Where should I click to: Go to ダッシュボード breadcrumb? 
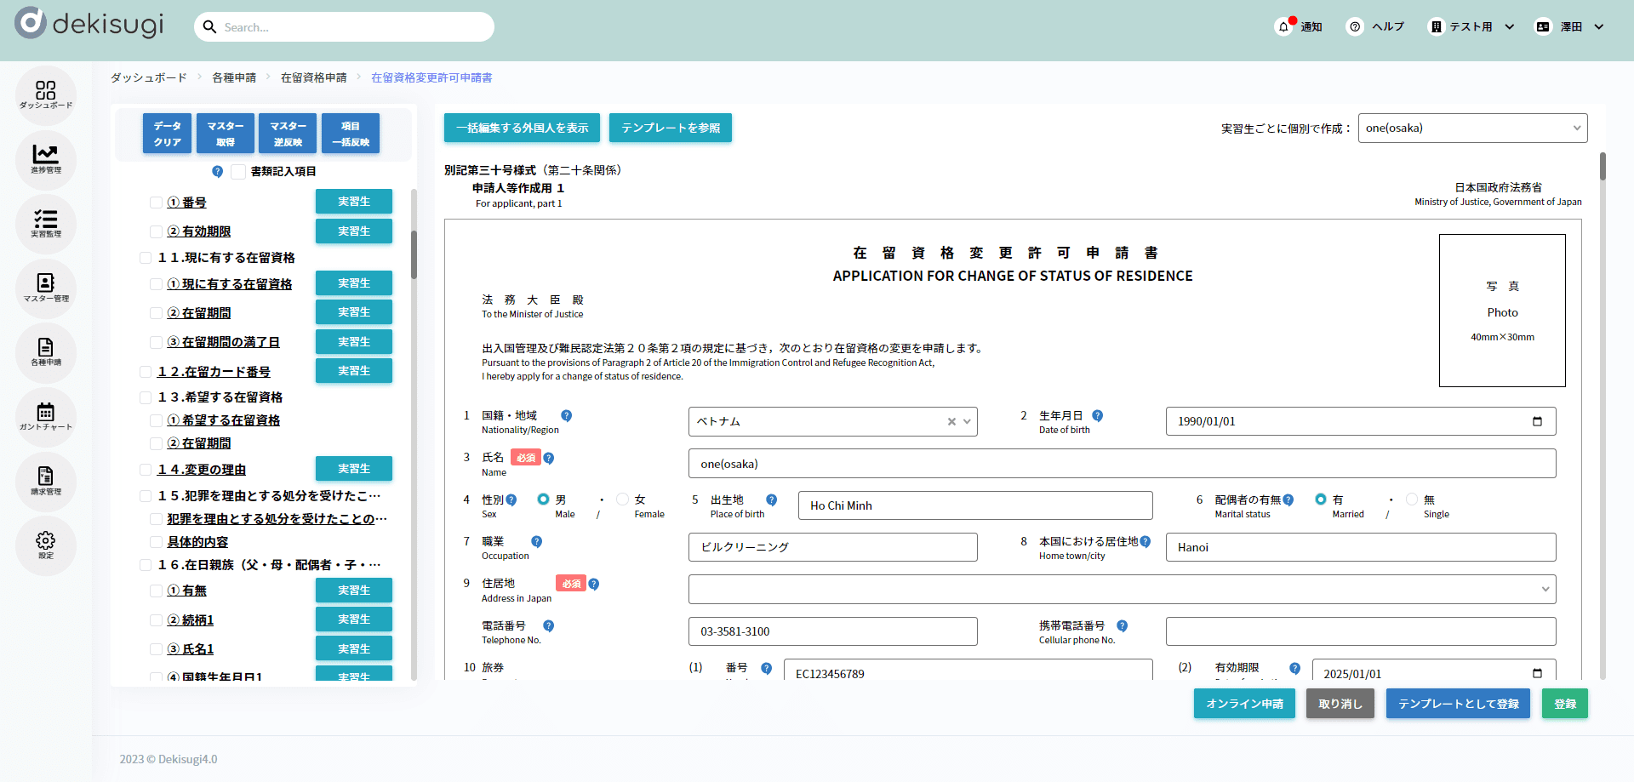coord(149,77)
